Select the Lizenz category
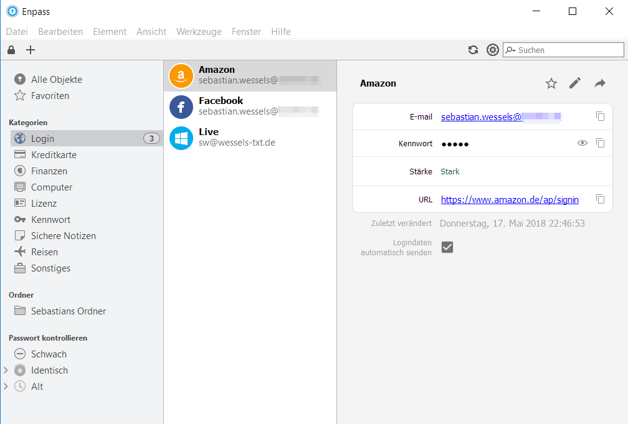This screenshot has height=424, width=628. [44, 204]
